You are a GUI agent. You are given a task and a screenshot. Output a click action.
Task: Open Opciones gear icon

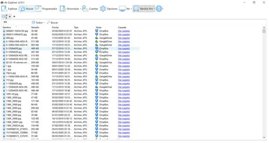(103, 9)
